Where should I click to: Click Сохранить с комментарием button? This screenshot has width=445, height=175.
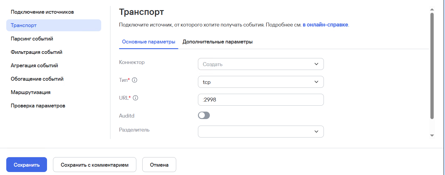pos(95,165)
